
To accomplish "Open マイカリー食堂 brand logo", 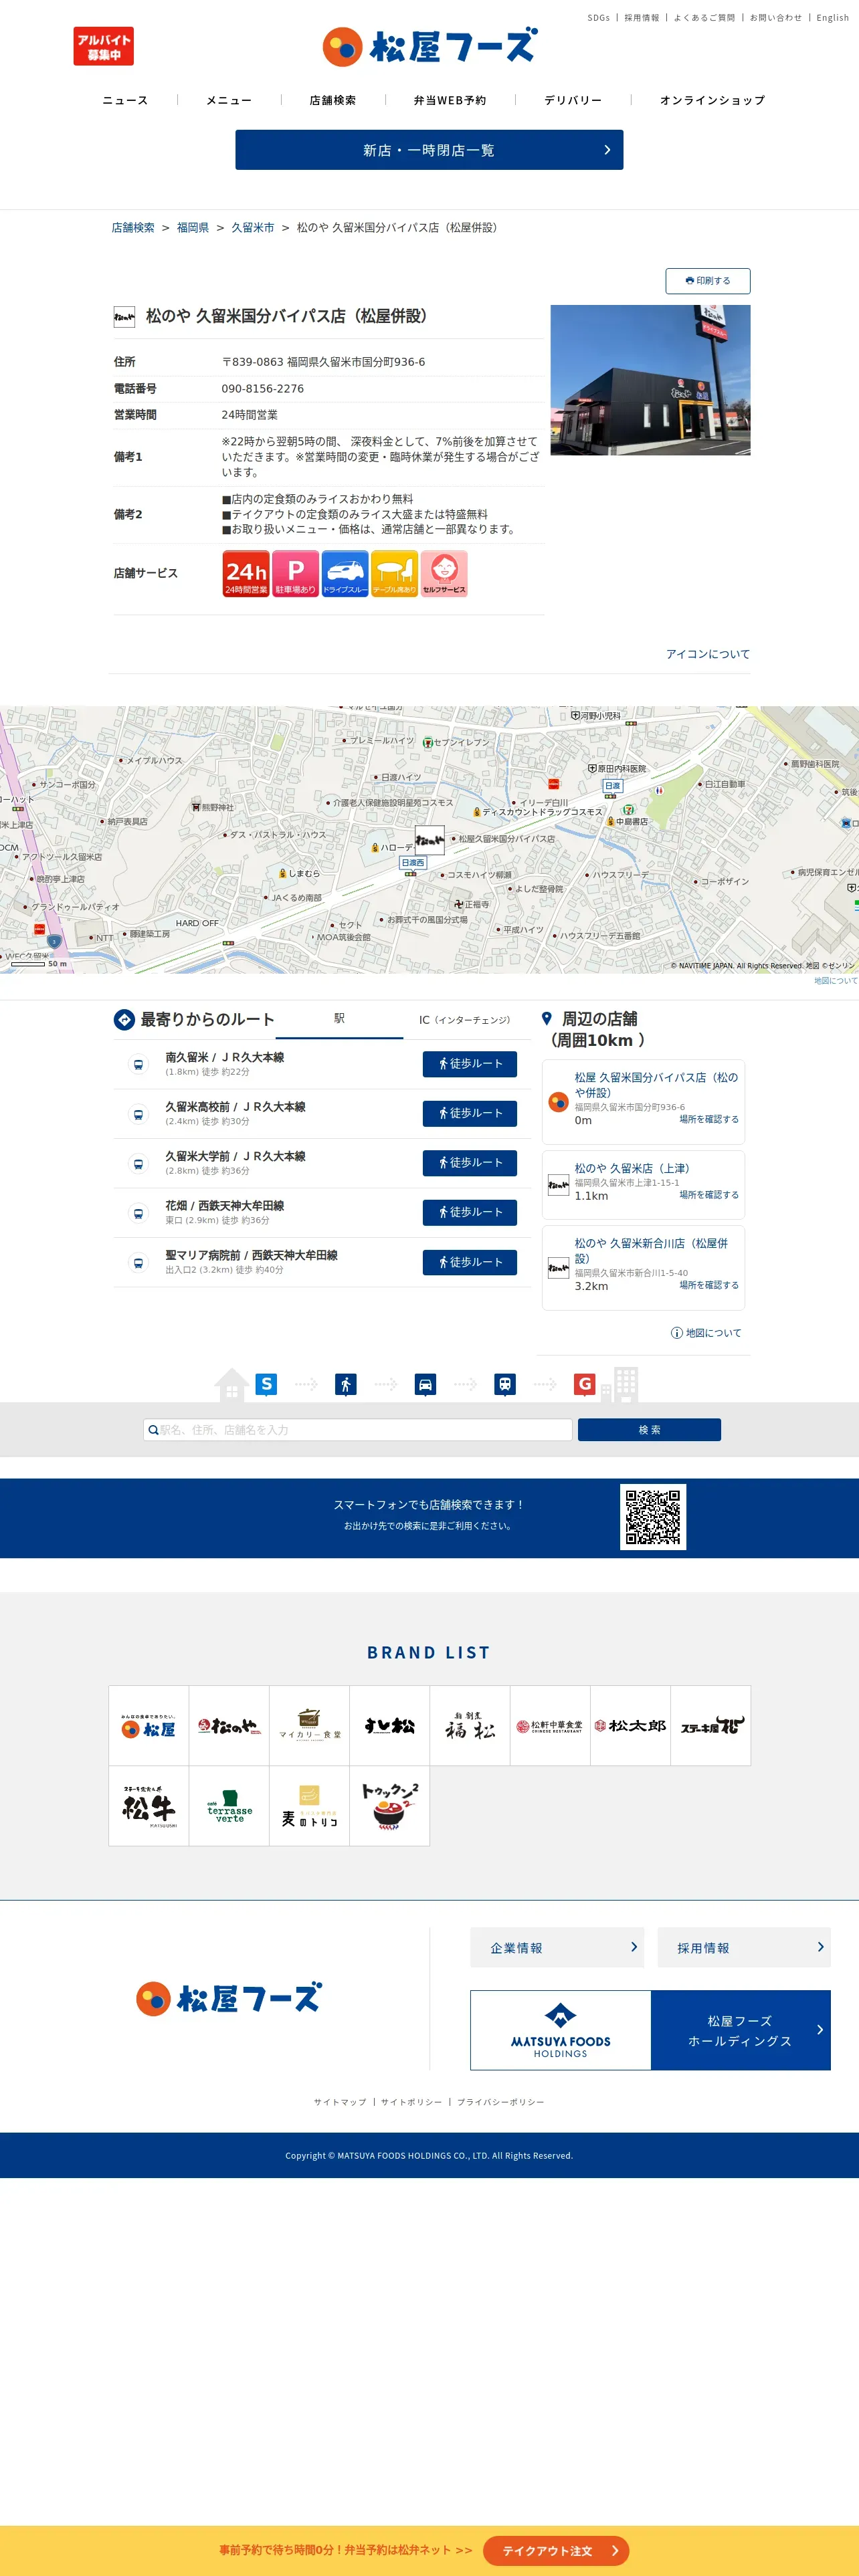I will point(310,1727).
